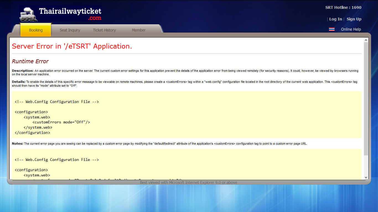This screenshot has width=378, height=212.
Task: Open the Booking tab
Action: click(x=36, y=30)
